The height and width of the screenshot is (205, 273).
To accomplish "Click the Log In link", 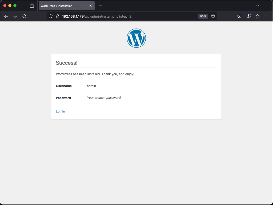I will pyautogui.click(x=60, y=111).
